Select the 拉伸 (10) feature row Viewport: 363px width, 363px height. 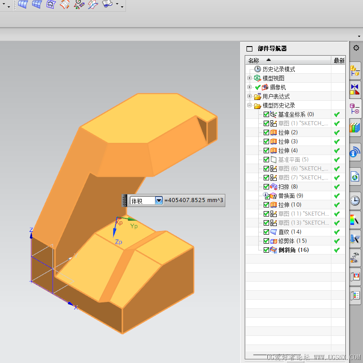click(295, 205)
